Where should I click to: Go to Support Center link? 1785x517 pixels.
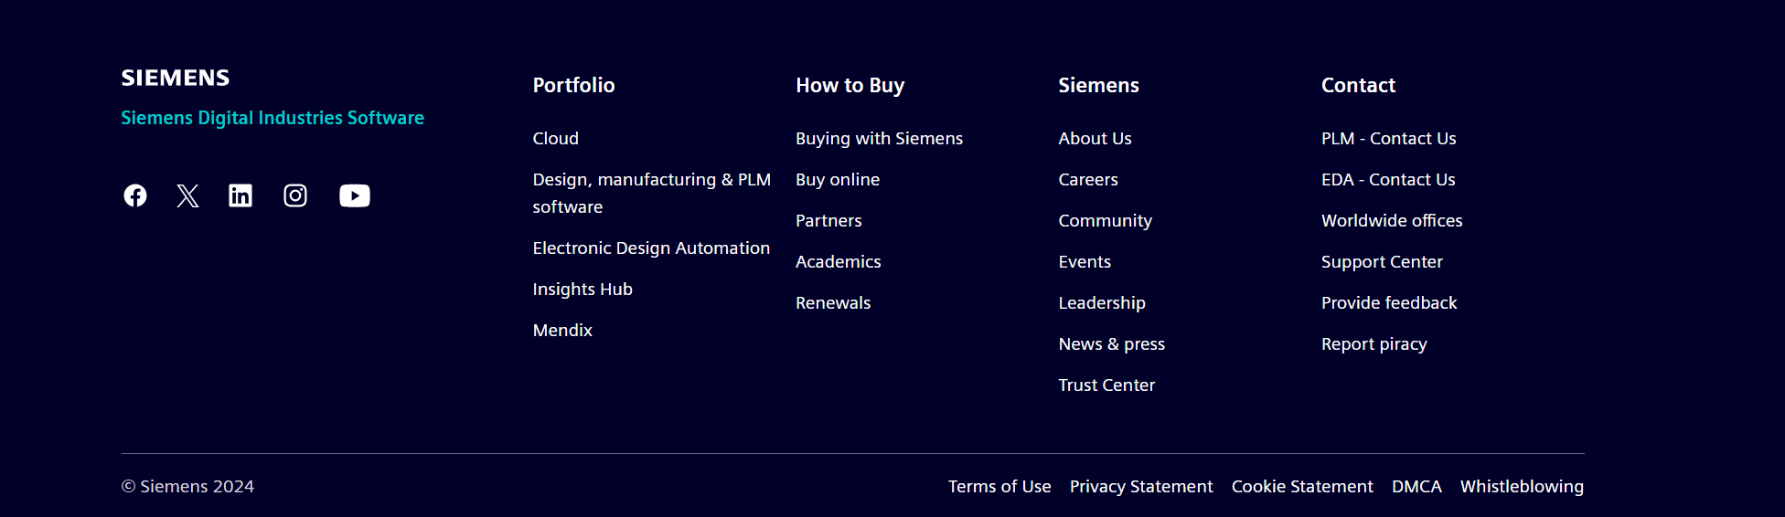coord(1382,261)
